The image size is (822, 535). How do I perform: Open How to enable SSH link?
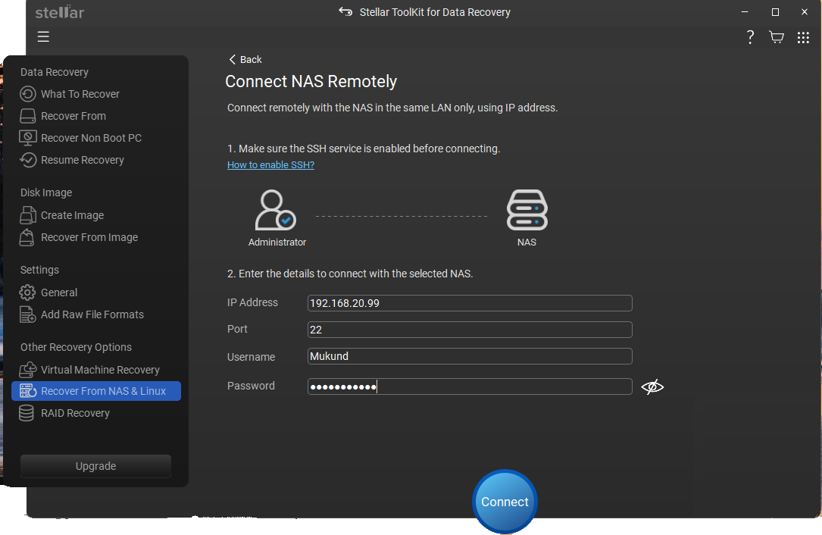270,165
